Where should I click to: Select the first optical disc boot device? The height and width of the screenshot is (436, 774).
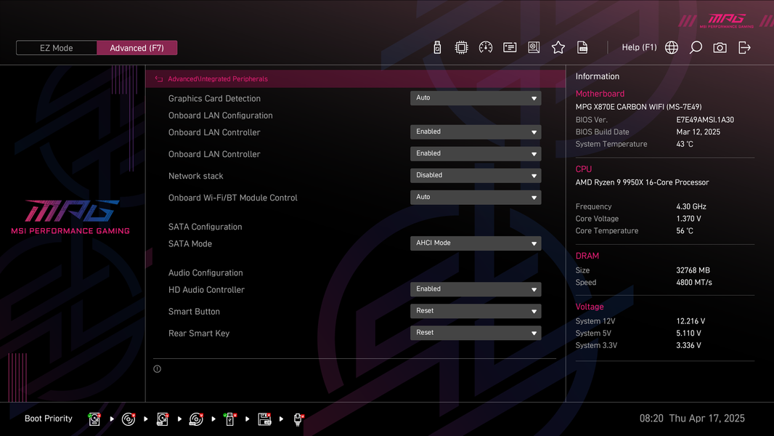click(129, 419)
